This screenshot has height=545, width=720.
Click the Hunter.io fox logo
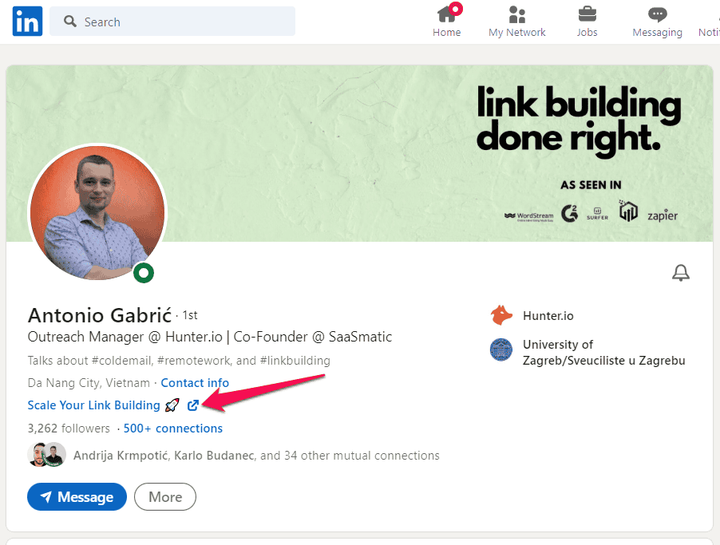[501, 315]
